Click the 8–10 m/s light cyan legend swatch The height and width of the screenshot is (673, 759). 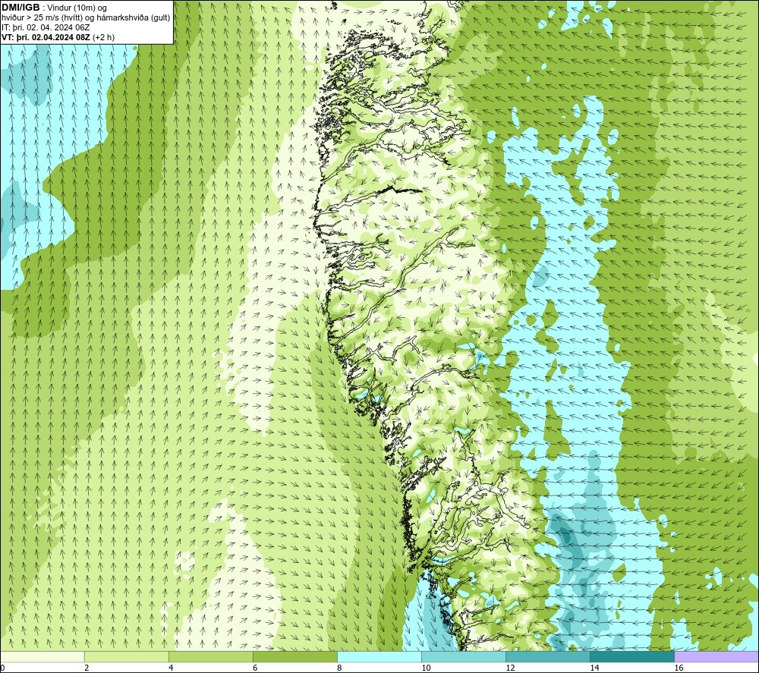pyautogui.click(x=379, y=656)
